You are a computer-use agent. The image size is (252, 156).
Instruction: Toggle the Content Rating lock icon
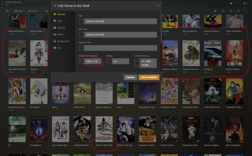[x=137, y=63]
